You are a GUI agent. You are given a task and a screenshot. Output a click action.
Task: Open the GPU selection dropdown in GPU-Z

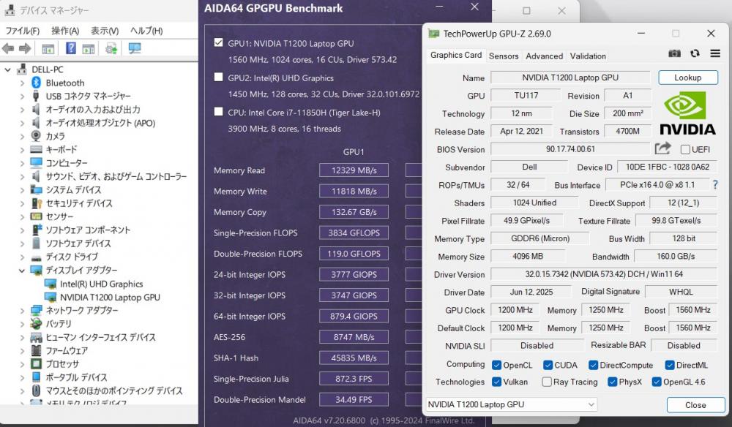pyautogui.click(x=511, y=404)
